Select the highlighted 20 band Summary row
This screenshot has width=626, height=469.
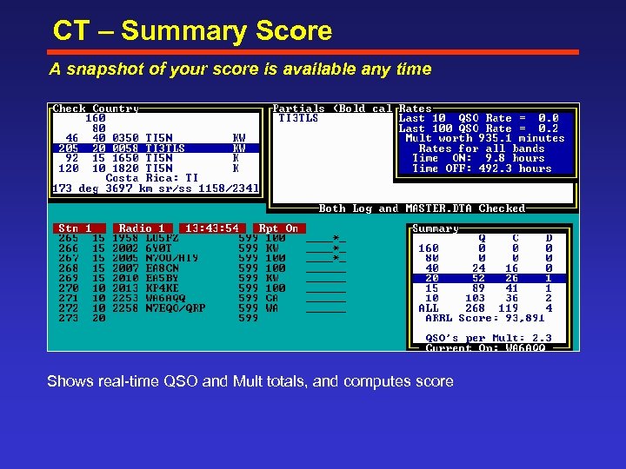tap(489, 278)
